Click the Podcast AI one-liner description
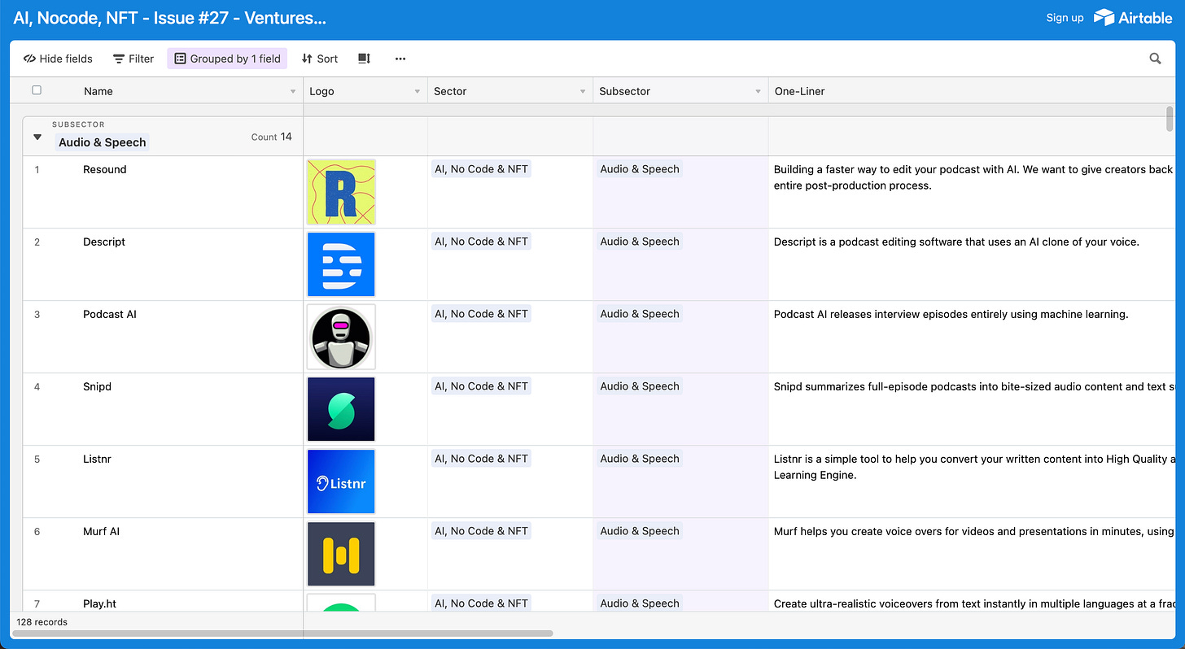The image size is (1185, 649). click(x=951, y=314)
